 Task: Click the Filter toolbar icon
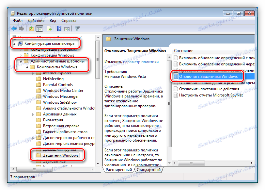click(x=76, y=28)
